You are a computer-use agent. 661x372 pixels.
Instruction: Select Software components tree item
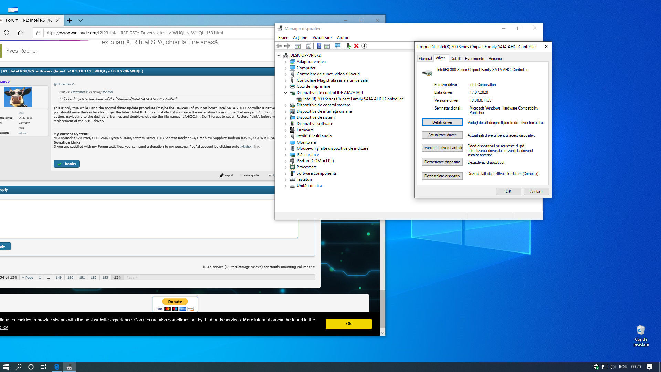pos(316,173)
